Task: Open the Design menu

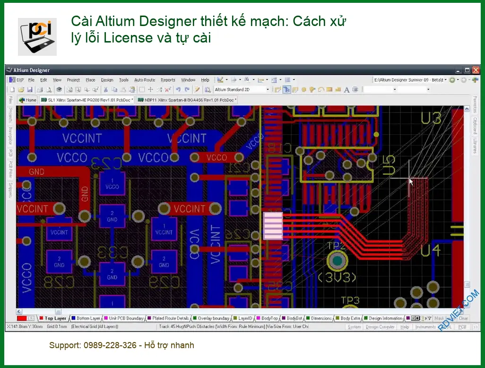Action: (107, 80)
